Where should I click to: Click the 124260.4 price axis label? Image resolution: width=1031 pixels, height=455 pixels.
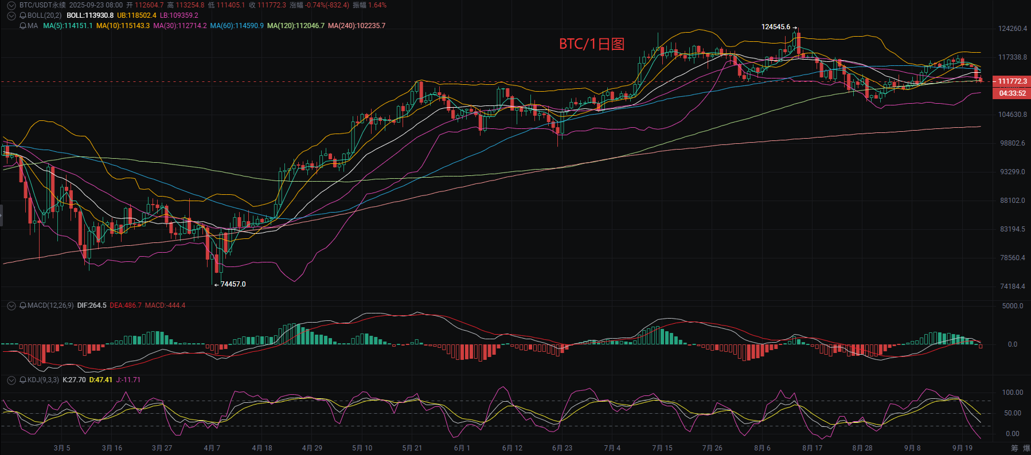pos(1013,29)
